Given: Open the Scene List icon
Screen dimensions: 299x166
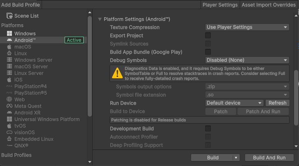Looking at the screenshot, I should [9, 16].
